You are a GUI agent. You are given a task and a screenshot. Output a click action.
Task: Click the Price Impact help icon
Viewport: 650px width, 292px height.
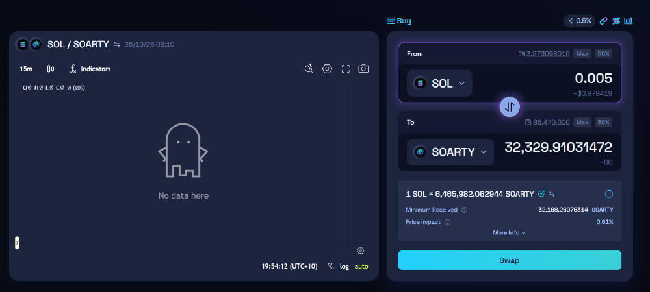point(447,222)
